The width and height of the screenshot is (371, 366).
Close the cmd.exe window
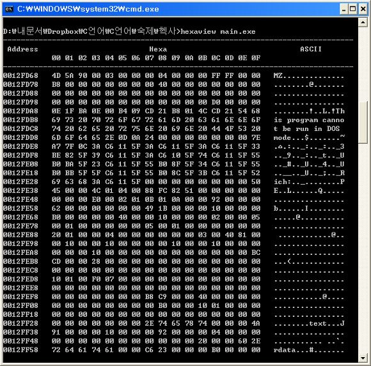(363, 9)
